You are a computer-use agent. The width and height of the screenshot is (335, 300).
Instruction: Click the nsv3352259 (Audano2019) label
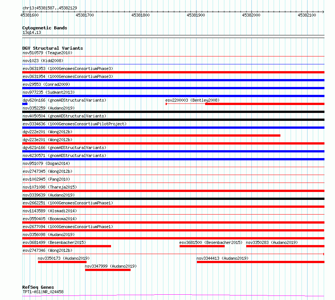click(49, 108)
